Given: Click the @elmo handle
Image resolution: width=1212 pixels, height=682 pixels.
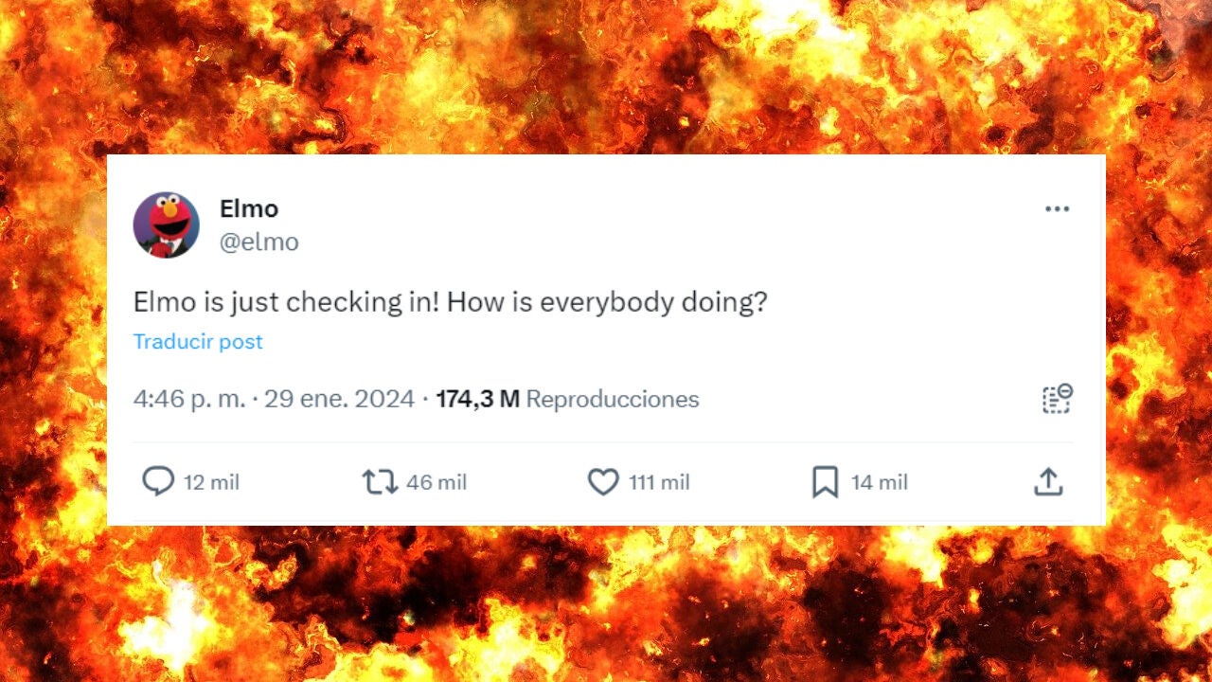Looking at the screenshot, I should 258,242.
